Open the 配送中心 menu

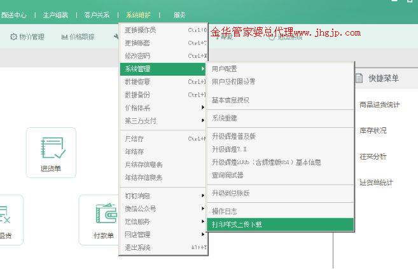[13, 15]
